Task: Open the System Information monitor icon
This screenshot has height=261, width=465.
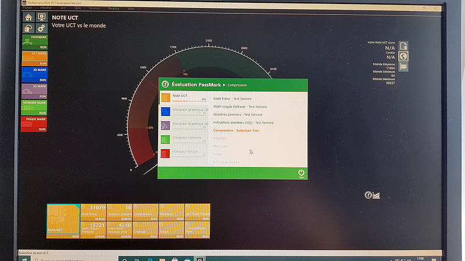Action: coord(41,17)
